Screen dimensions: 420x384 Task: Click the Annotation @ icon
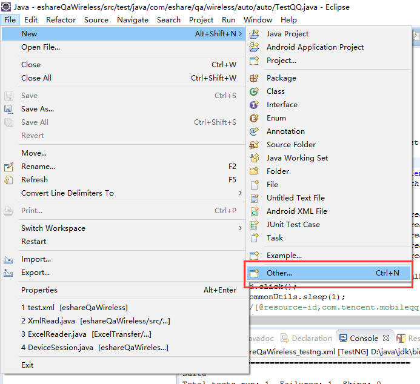coord(254,131)
